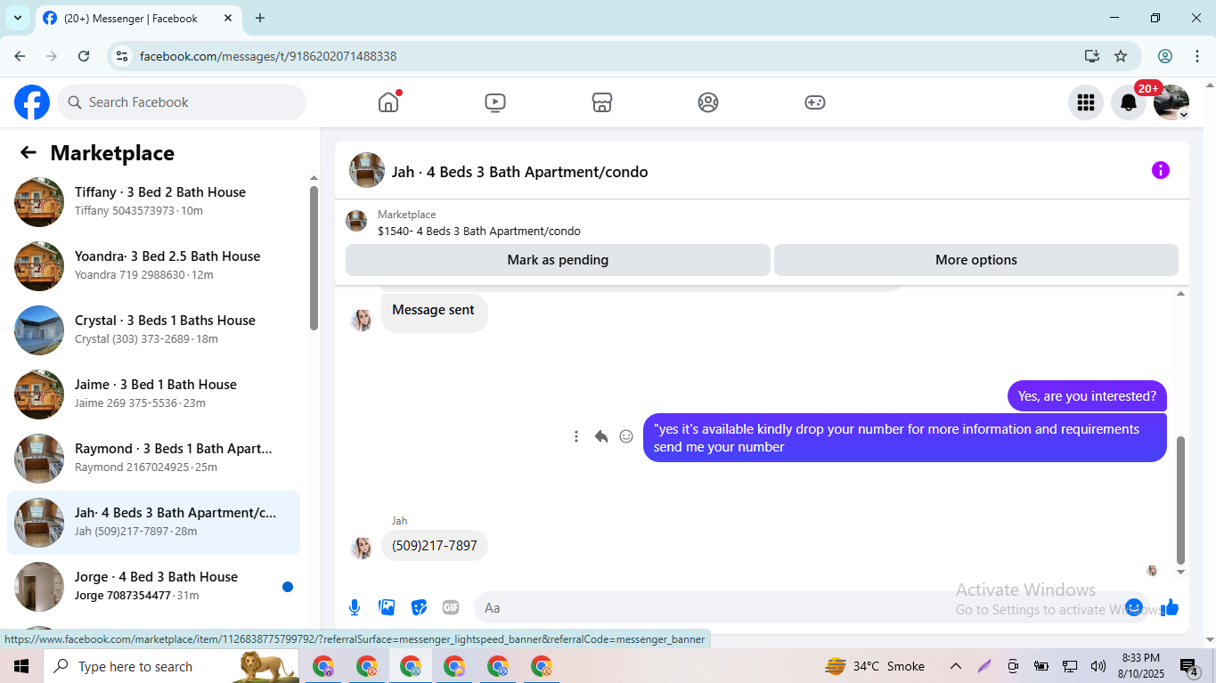1216x683 pixels.
Task: Open Crystal 3 Beds 1 Baths House chat
Action: [x=153, y=330]
